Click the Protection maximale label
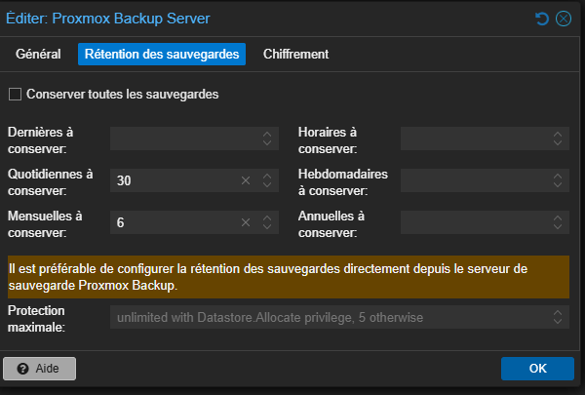Screen dimensions: 585x395 tap(37, 319)
